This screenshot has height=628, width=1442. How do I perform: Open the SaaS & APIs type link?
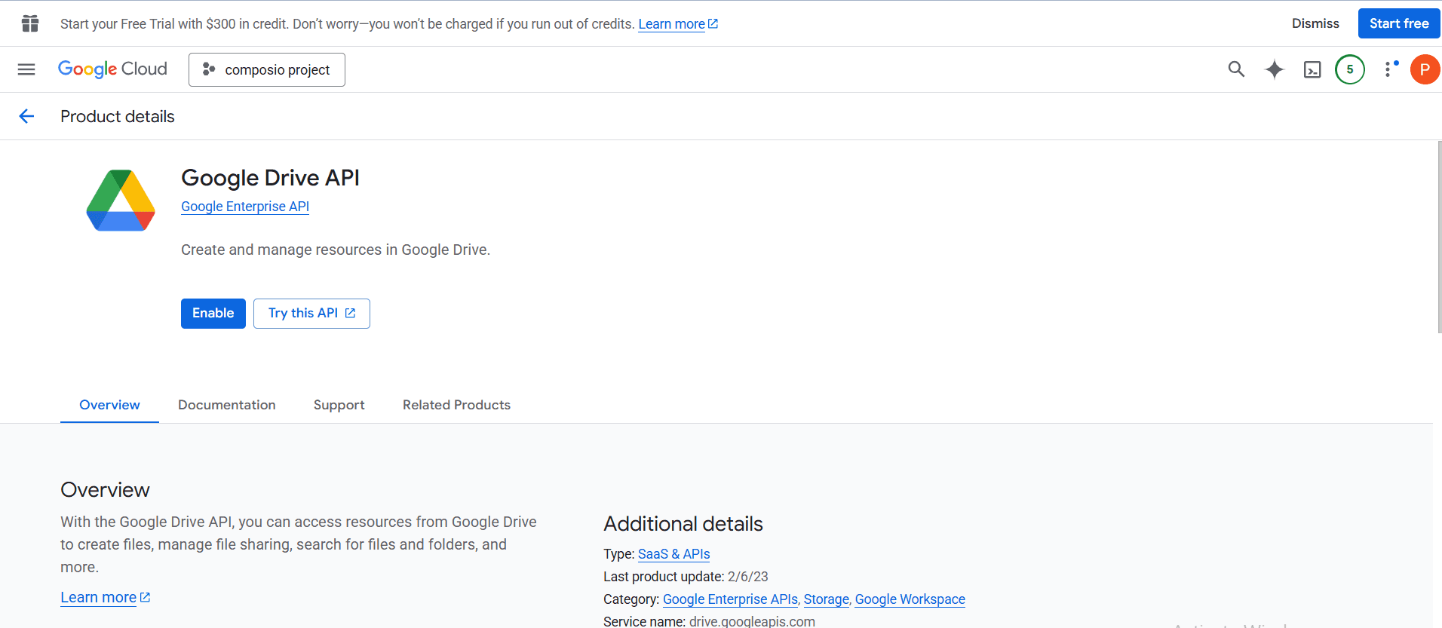(x=673, y=554)
